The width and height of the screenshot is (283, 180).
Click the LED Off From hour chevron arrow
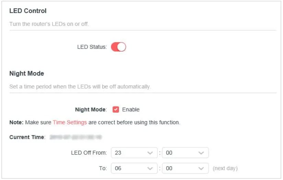tap(150, 153)
